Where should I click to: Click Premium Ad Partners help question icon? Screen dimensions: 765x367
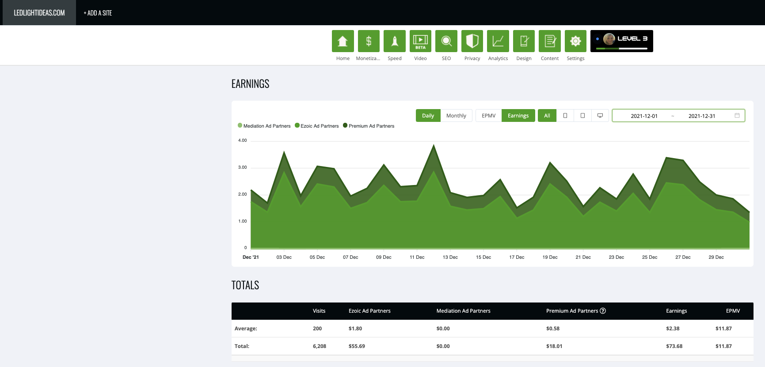(603, 311)
